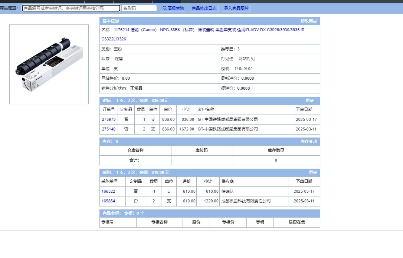Click the 客户名称 column header
This screenshot has height=258, width=403.
(x=206, y=109)
